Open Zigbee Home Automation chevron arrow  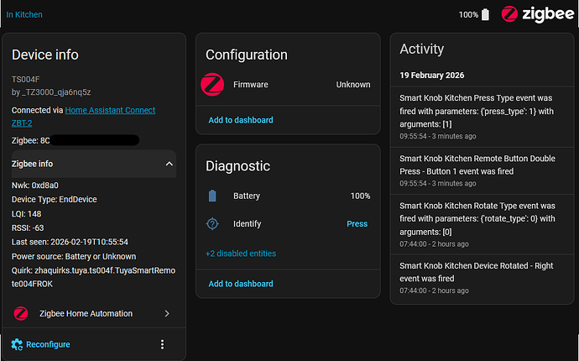166,313
